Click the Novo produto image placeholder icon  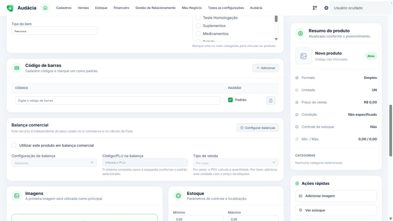click(304, 56)
